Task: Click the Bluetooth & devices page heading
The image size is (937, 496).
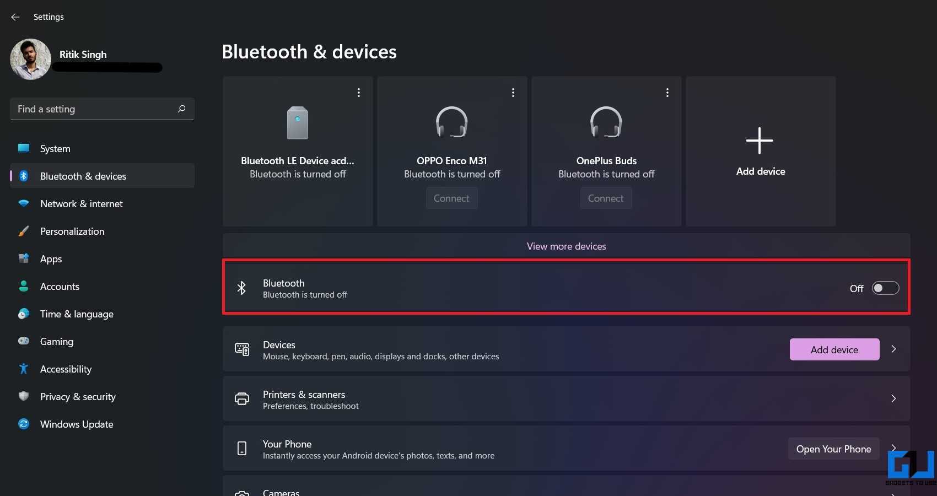Action: (309, 52)
